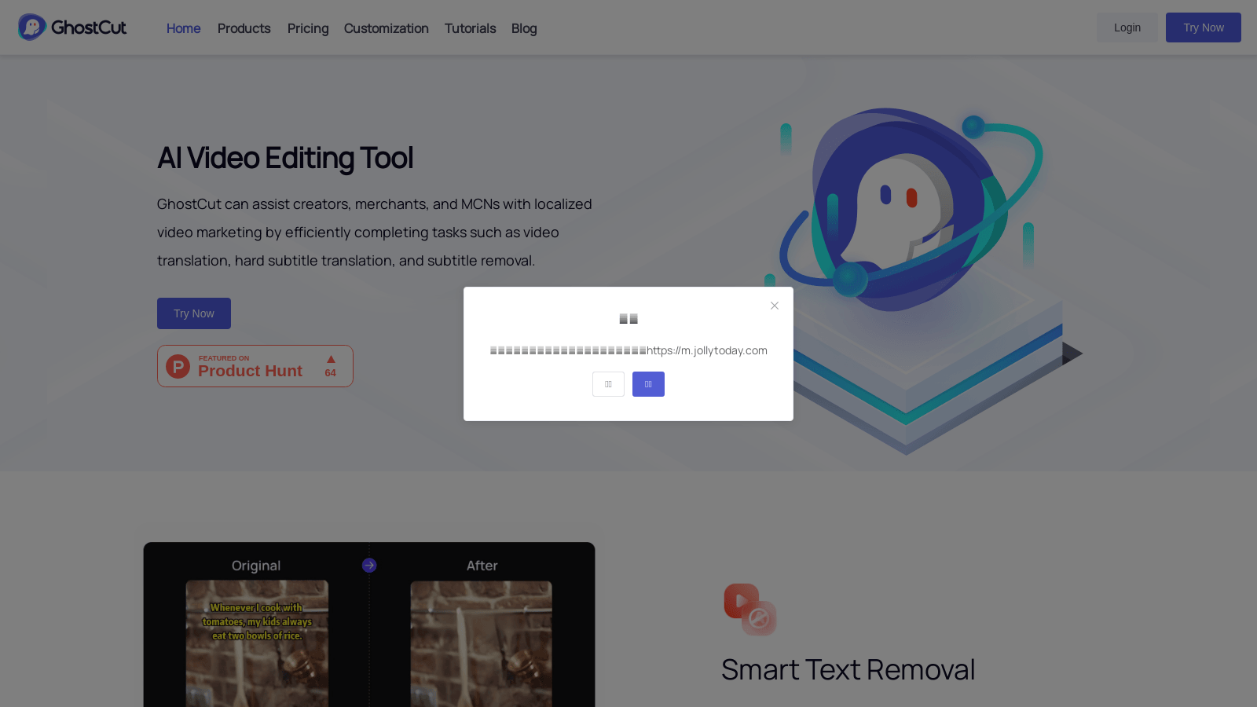Viewport: 1257px width, 707px height.
Task: Click the Product Hunt P logo icon
Action: [x=178, y=366]
